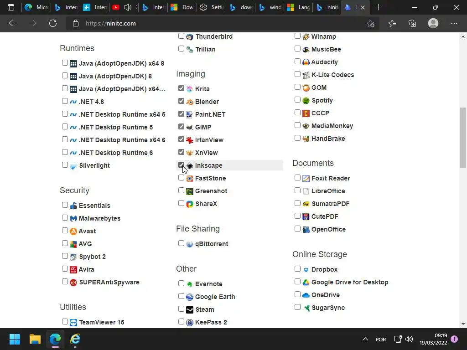This screenshot has height=350, width=467.
Task: Open the Windows Start menu
Action: pos(15,339)
